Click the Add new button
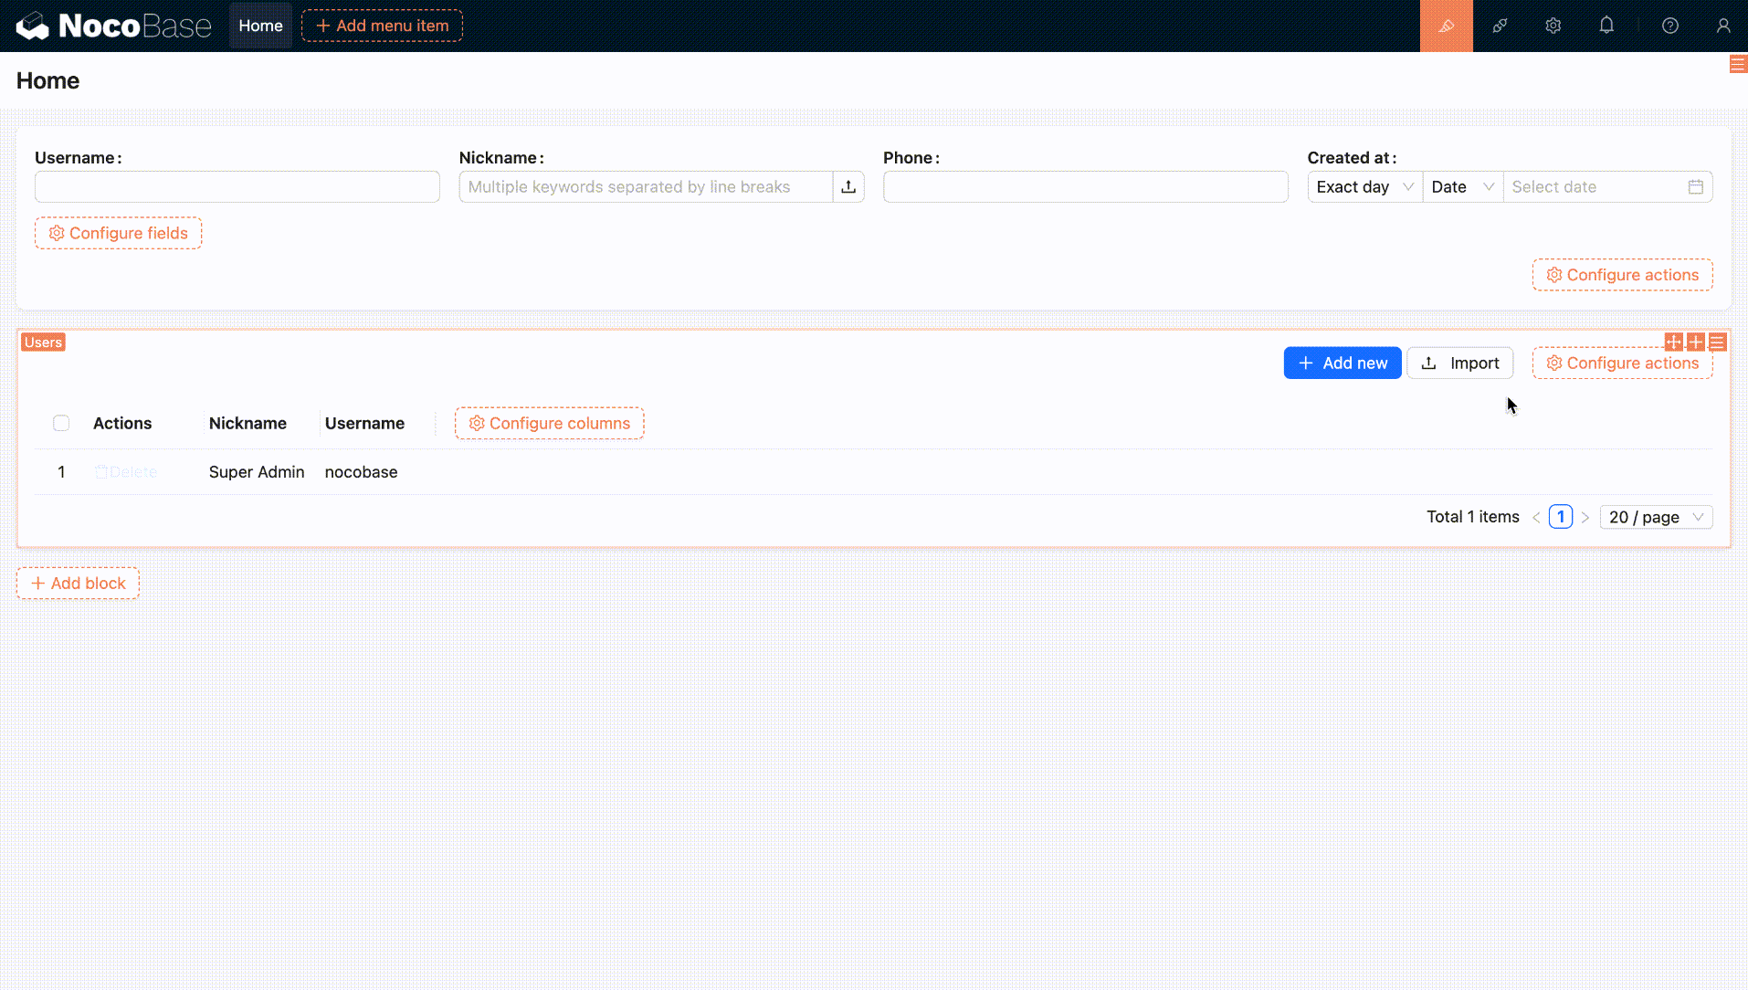The image size is (1748, 990). point(1342,363)
